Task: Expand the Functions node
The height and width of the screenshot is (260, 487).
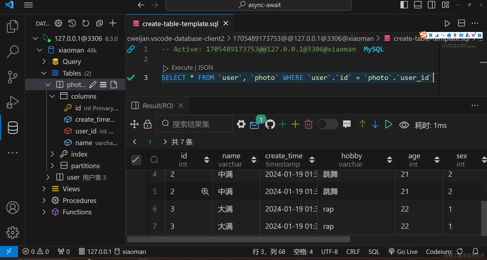Action: click(44, 212)
